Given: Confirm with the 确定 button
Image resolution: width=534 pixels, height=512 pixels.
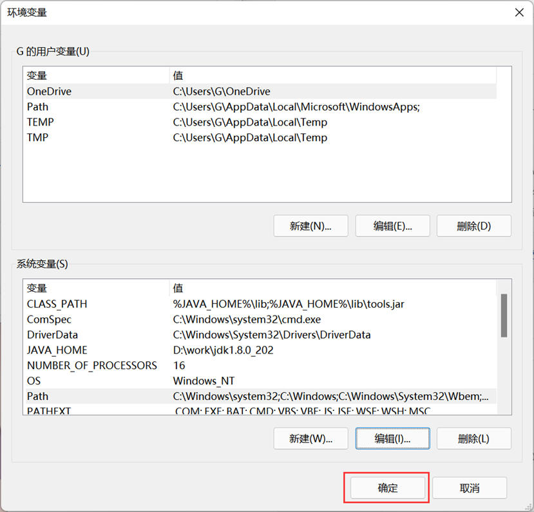Looking at the screenshot, I should click(x=388, y=488).
